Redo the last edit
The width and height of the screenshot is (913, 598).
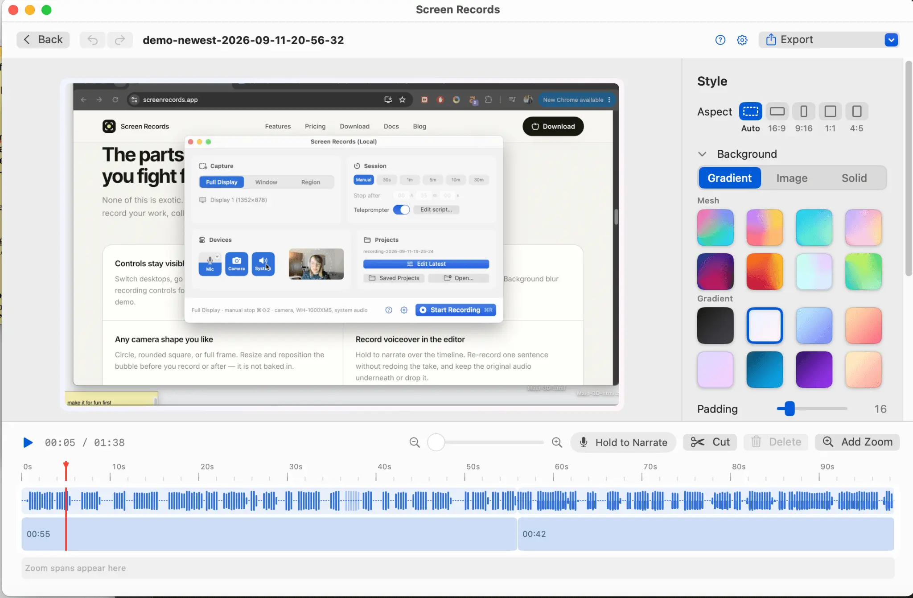tap(120, 40)
